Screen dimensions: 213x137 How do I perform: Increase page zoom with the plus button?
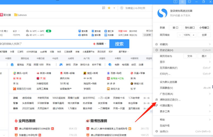pyautogui.click(x=194, y=35)
